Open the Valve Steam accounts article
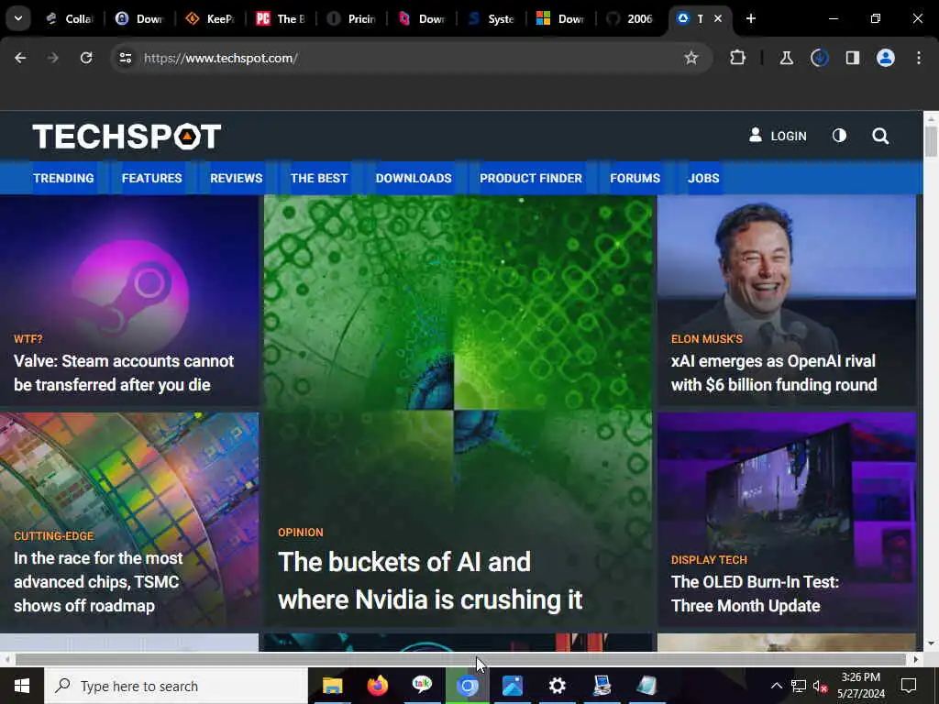Screen dimensions: 939x704 124,373
